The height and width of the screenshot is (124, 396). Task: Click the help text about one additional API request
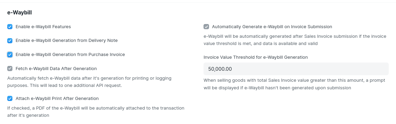[89, 82]
